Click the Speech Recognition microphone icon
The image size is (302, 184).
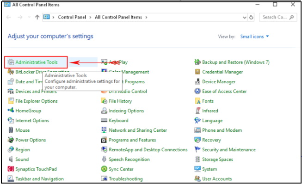[x=104, y=159]
